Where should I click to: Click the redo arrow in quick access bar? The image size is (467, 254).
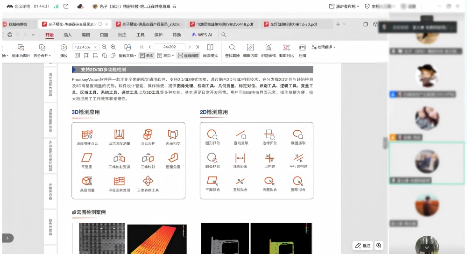coord(25,35)
